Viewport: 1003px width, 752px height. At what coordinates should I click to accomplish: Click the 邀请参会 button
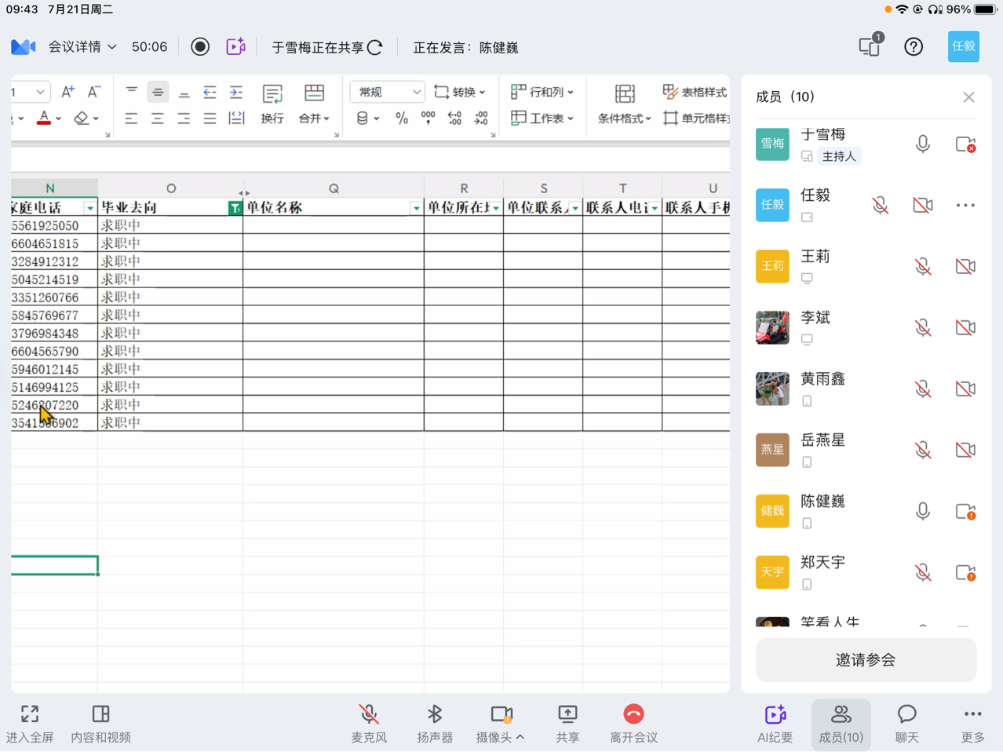(866, 659)
